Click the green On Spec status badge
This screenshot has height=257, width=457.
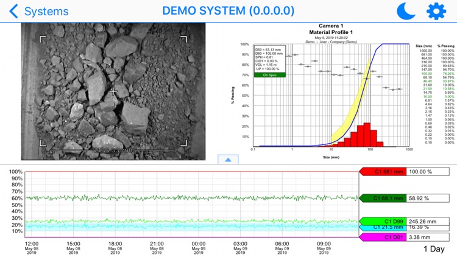269,75
